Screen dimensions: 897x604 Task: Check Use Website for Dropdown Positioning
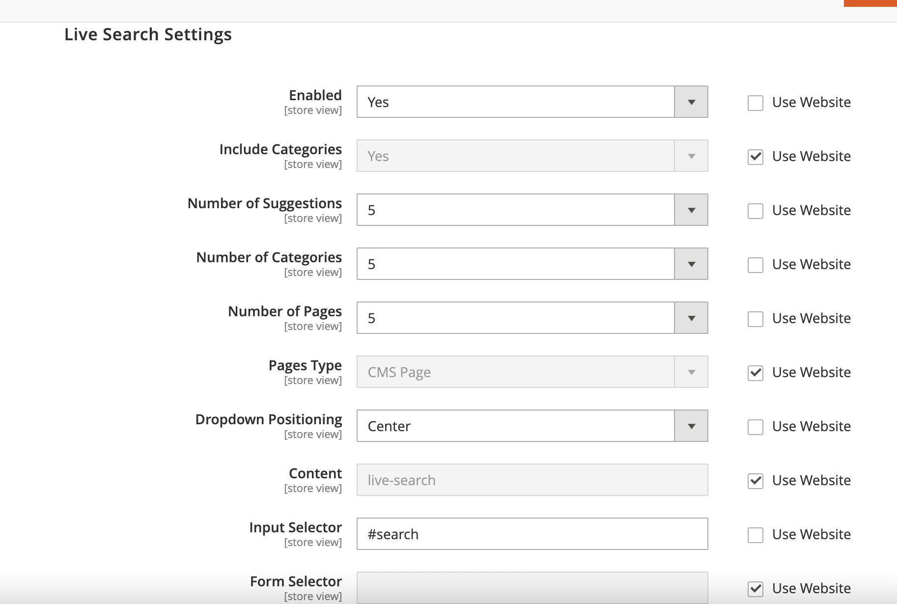(755, 427)
